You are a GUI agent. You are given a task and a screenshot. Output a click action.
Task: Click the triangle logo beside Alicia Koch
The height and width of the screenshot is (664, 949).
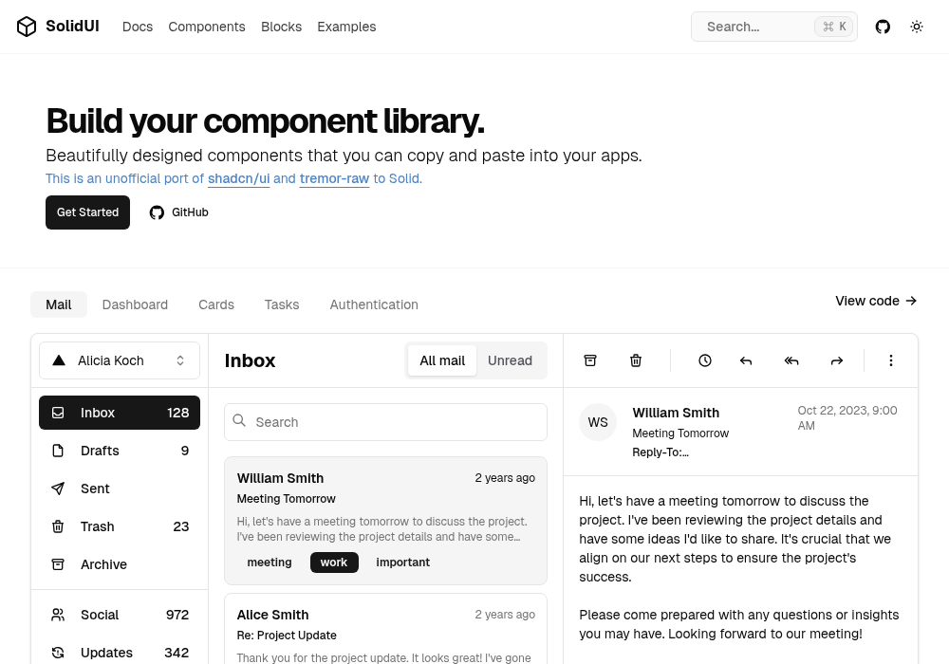(59, 360)
